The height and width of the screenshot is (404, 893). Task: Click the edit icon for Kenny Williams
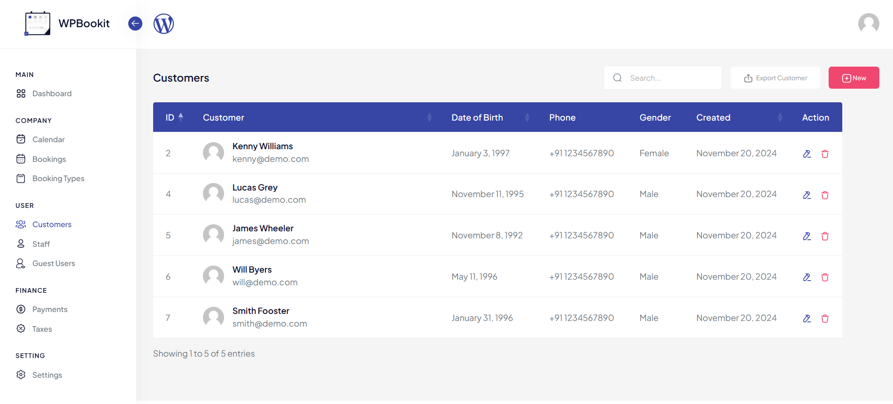[x=807, y=154]
